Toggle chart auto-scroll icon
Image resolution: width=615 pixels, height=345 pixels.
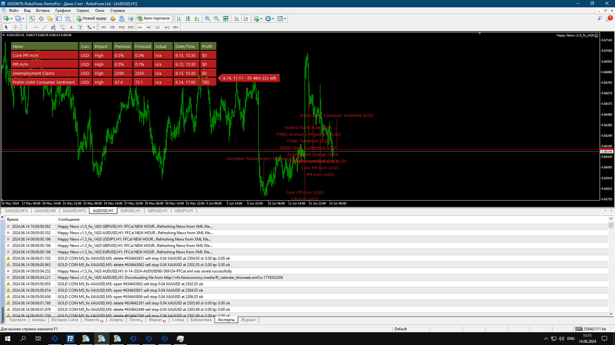pyautogui.click(x=236, y=19)
